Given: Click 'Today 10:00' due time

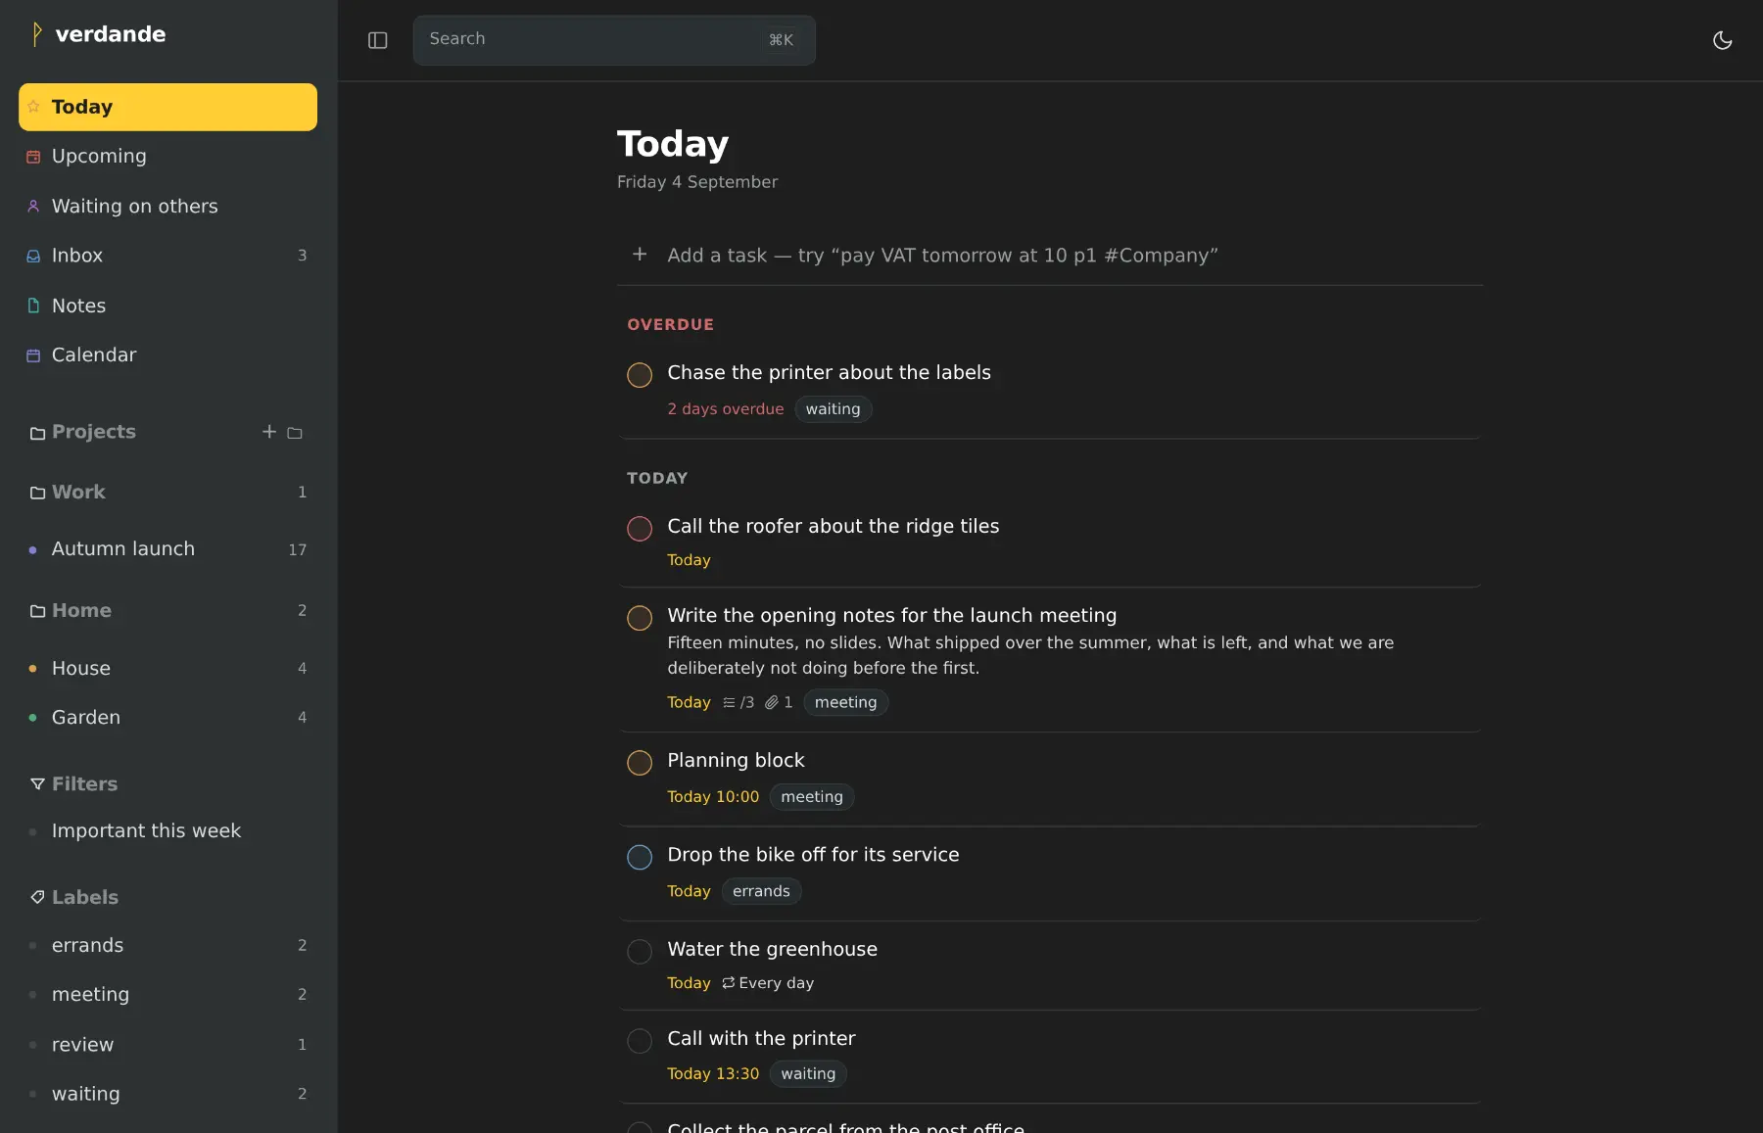Looking at the screenshot, I should [713, 797].
